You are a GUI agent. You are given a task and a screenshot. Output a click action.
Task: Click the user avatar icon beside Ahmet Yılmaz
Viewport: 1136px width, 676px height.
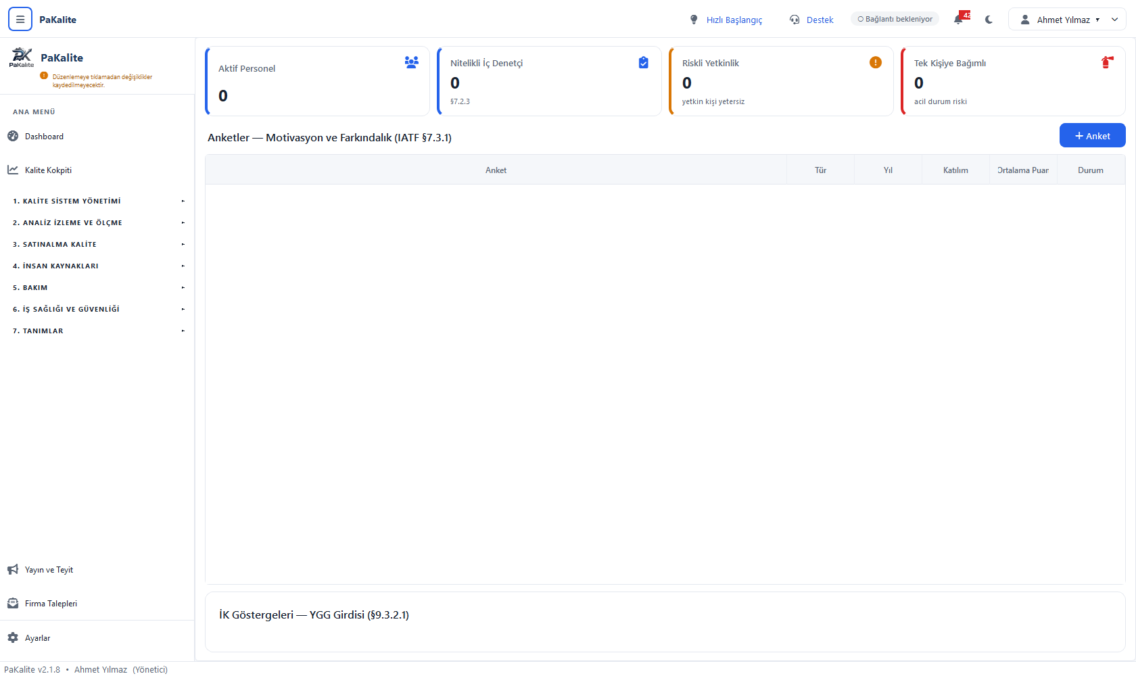coord(1025,20)
